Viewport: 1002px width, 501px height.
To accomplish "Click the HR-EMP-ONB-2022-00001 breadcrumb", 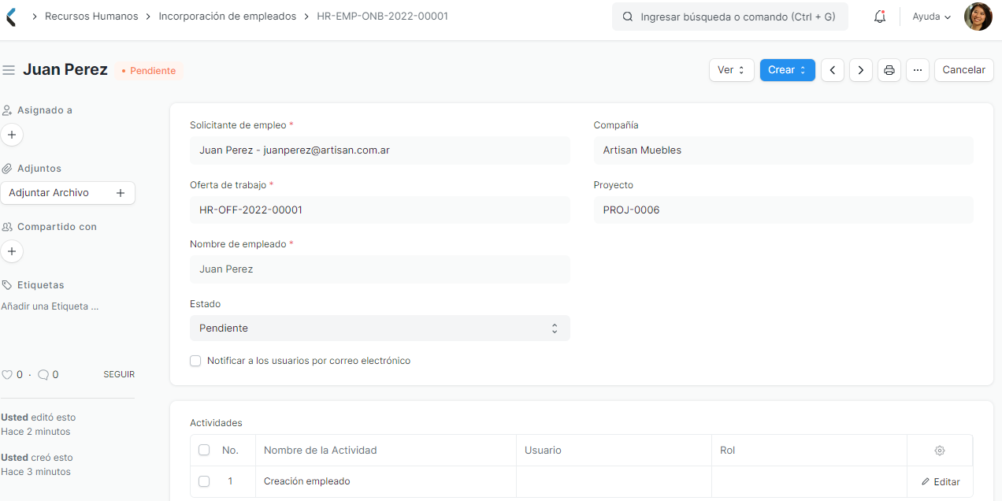I will tap(383, 16).
